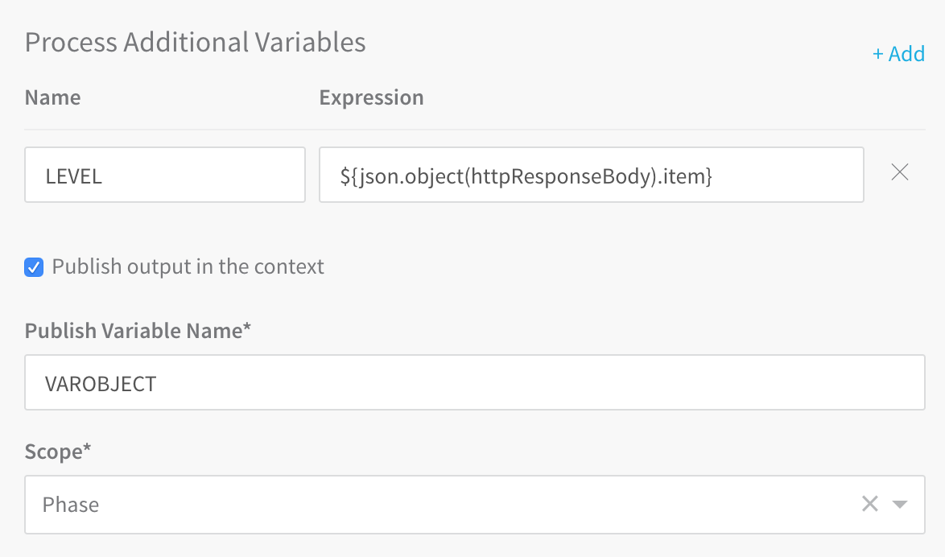Click into the VAROBJECT publish name field
The width and height of the screenshot is (945, 557).
[x=475, y=383]
